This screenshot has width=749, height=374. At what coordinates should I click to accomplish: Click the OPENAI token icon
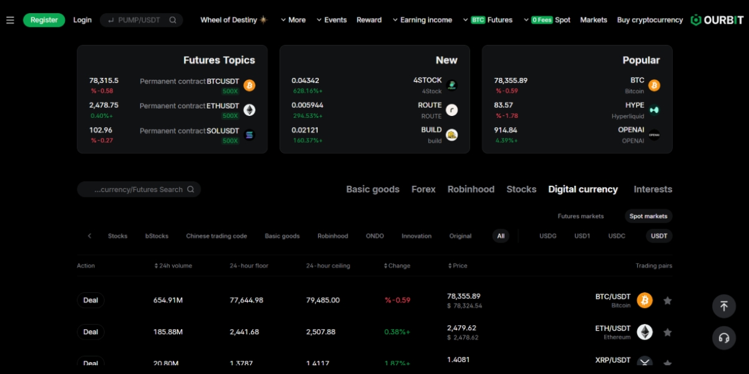point(654,135)
